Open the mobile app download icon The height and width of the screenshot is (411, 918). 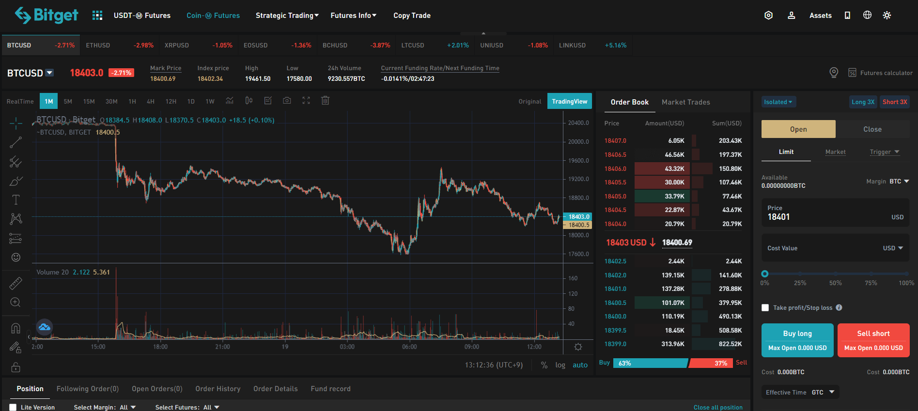pyautogui.click(x=847, y=15)
